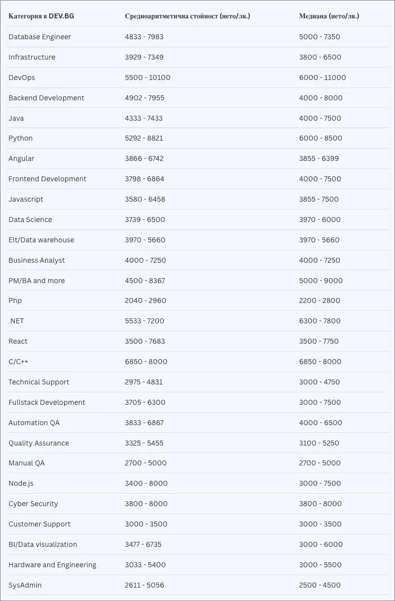Image resolution: width=395 pixels, height=601 pixels.
Task: Click the Cyber Security category cell
Action: coord(33,504)
